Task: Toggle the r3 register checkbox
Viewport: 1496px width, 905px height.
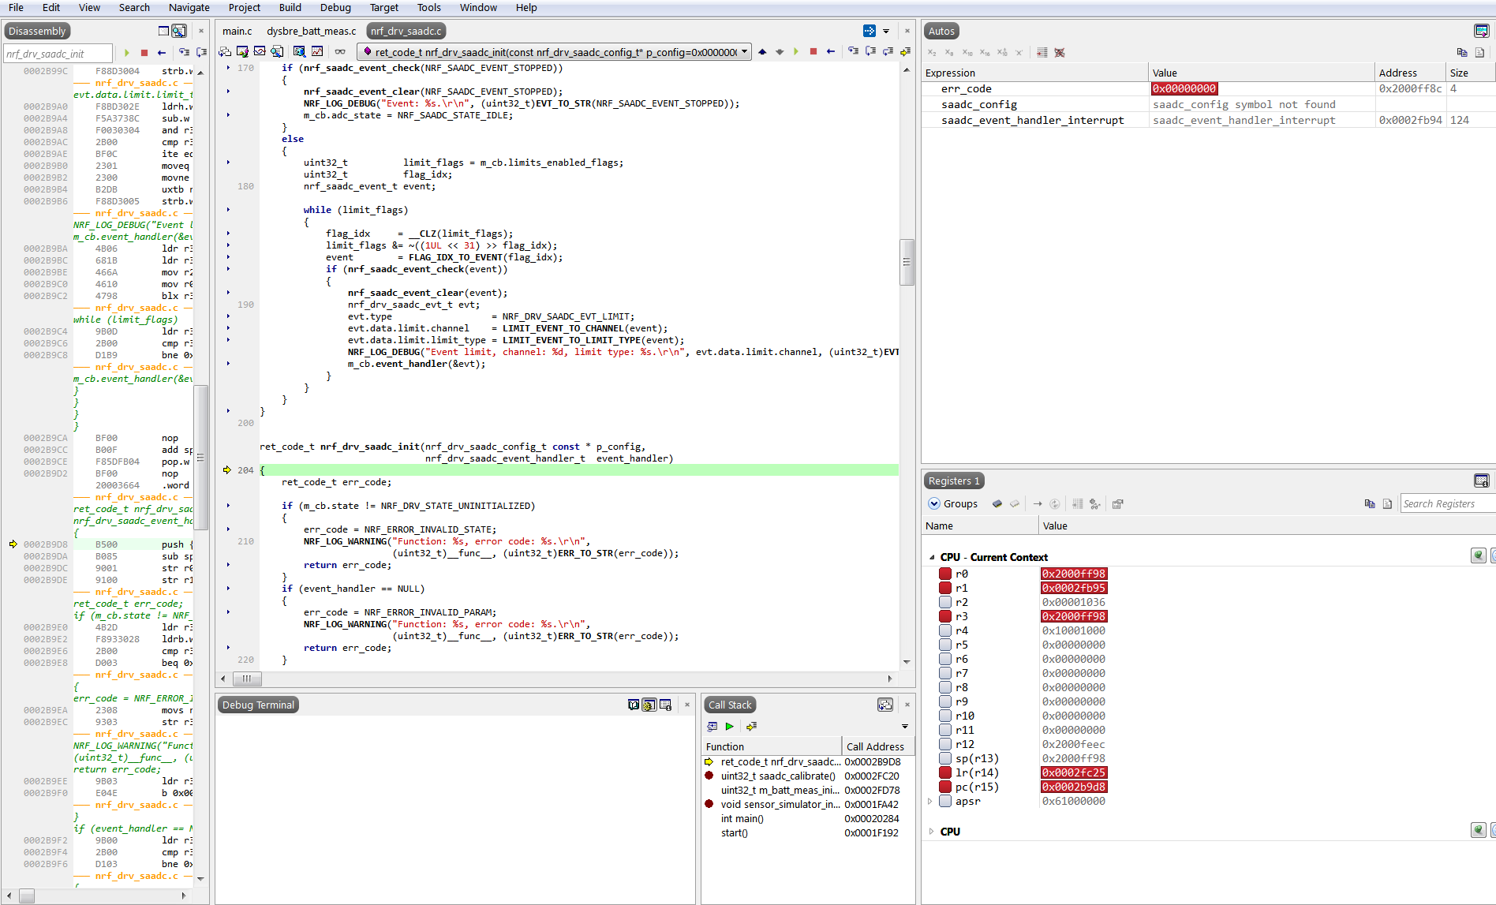Action: point(945,616)
